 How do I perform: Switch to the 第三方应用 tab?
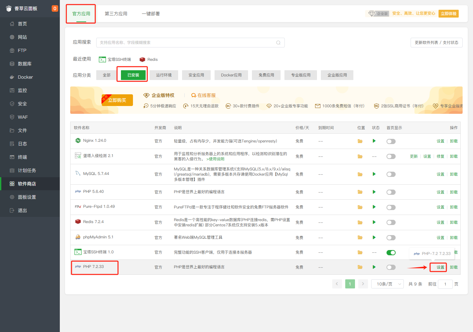pos(116,14)
